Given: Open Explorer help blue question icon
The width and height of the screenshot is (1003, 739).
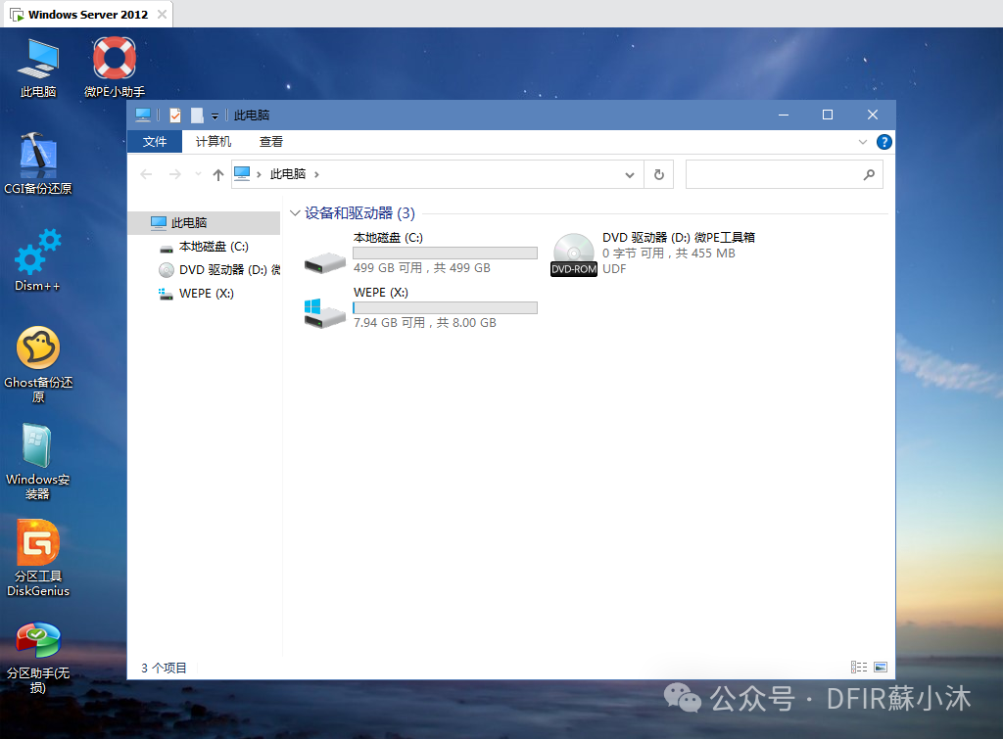Looking at the screenshot, I should point(884,142).
